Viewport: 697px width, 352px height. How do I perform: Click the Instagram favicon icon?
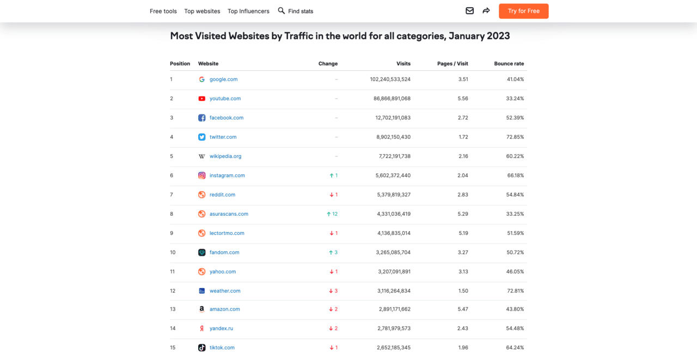click(x=201, y=175)
